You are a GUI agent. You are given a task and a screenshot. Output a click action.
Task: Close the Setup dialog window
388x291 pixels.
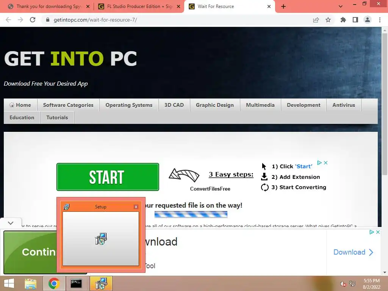(x=136, y=207)
